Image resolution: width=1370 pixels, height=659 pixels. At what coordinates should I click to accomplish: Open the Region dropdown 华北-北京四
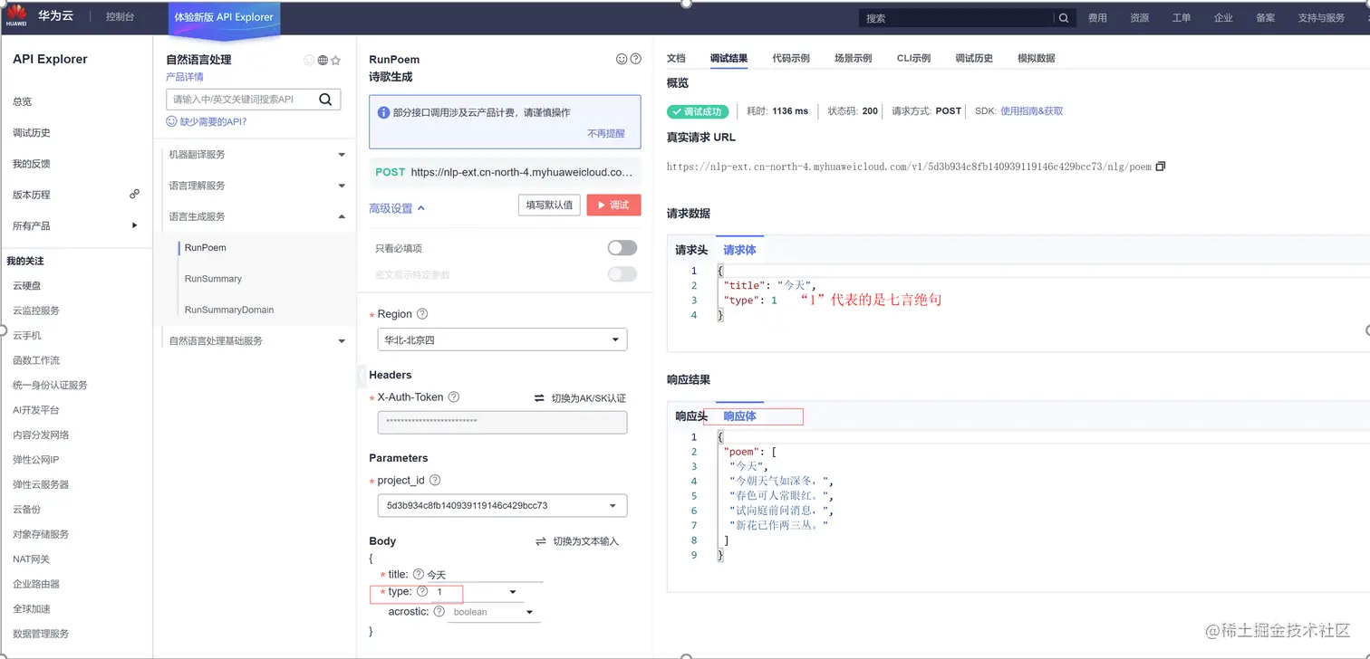click(502, 340)
